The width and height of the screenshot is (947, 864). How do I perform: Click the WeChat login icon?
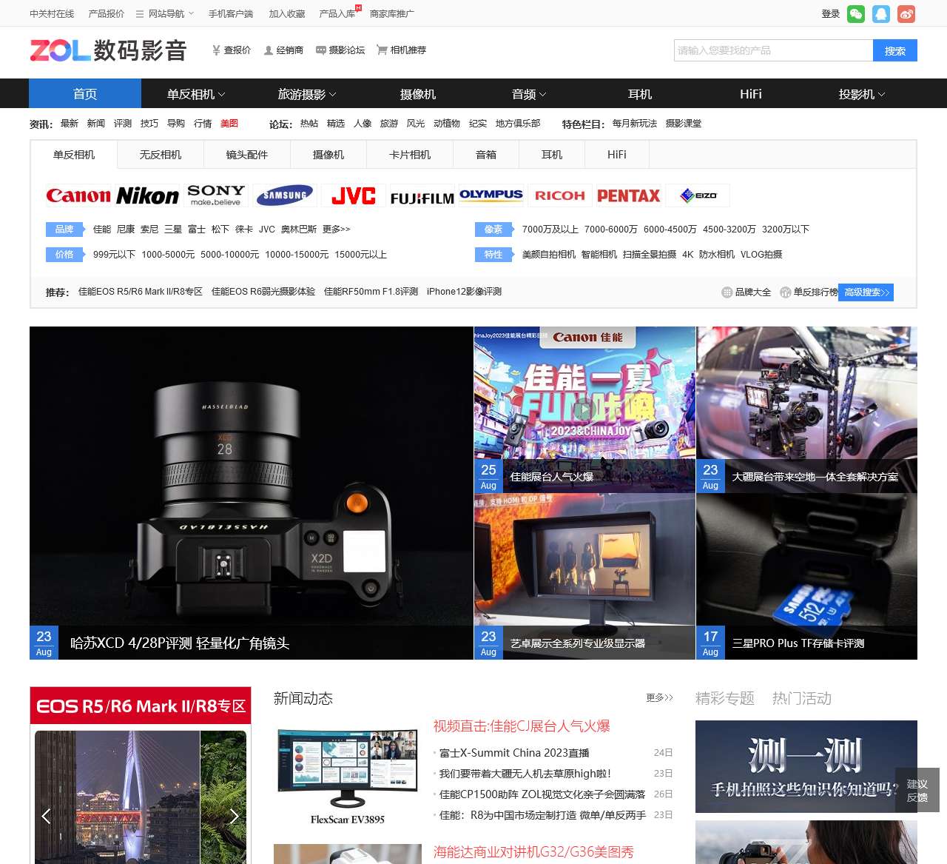click(856, 14)
